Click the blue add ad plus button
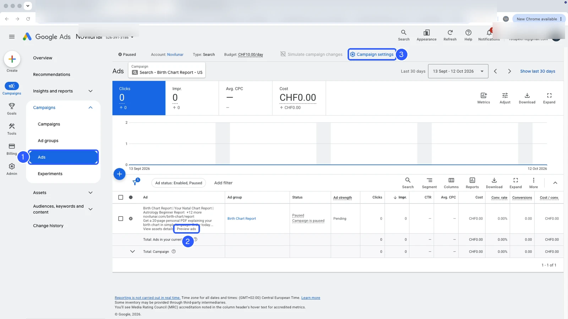Viewport: 568px width, 319px height. (120, 174)
